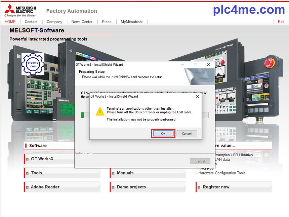Click the plc4me.com gear logo
The width and height of the screenshot is (289, 217).
[33, 64]
